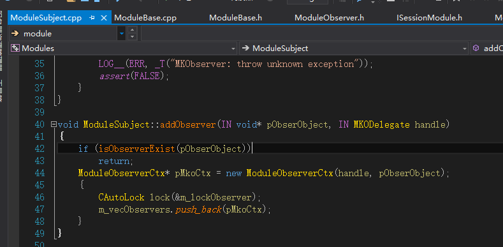Image resolution: width=503 pixels, height=247 pixels.
Task: Open the module combo box dropdown arrow
Action: click(x=122, y=33)
